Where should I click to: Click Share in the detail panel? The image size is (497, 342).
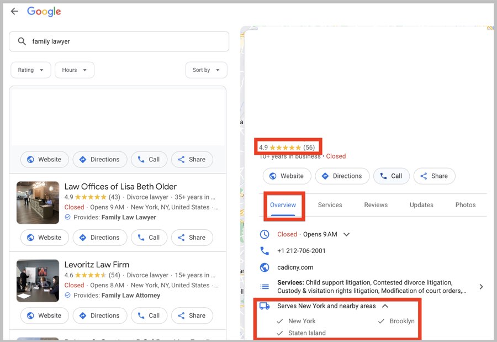[435, 176]
